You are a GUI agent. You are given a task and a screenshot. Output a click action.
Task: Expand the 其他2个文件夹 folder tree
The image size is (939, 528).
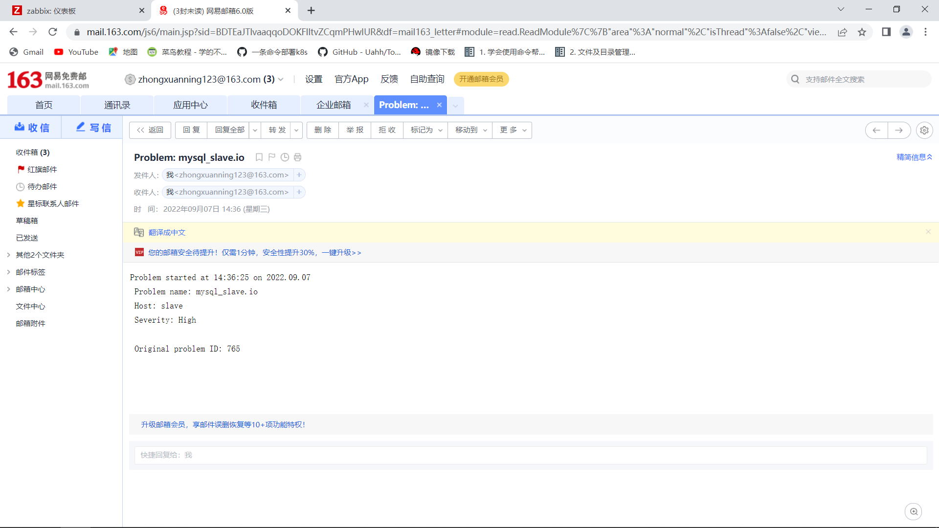coord(9,255)
